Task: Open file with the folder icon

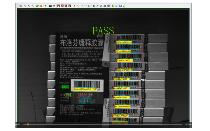Action: tap(113, 6)
